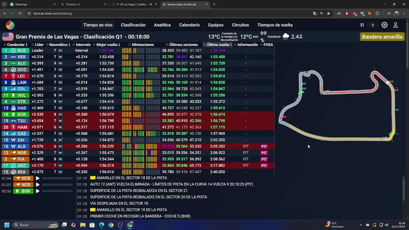
Task: Open the Tiempos de vuelta menu item
Action: tap(275, 25)
